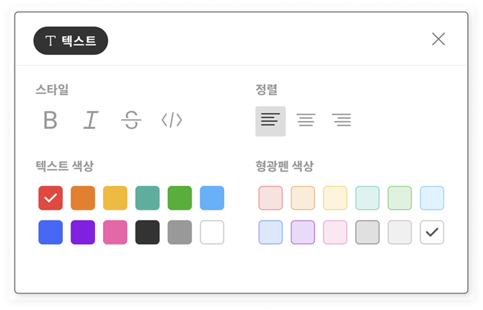Close the text formatting panel

pyautogui.click(x=438, y=39)
